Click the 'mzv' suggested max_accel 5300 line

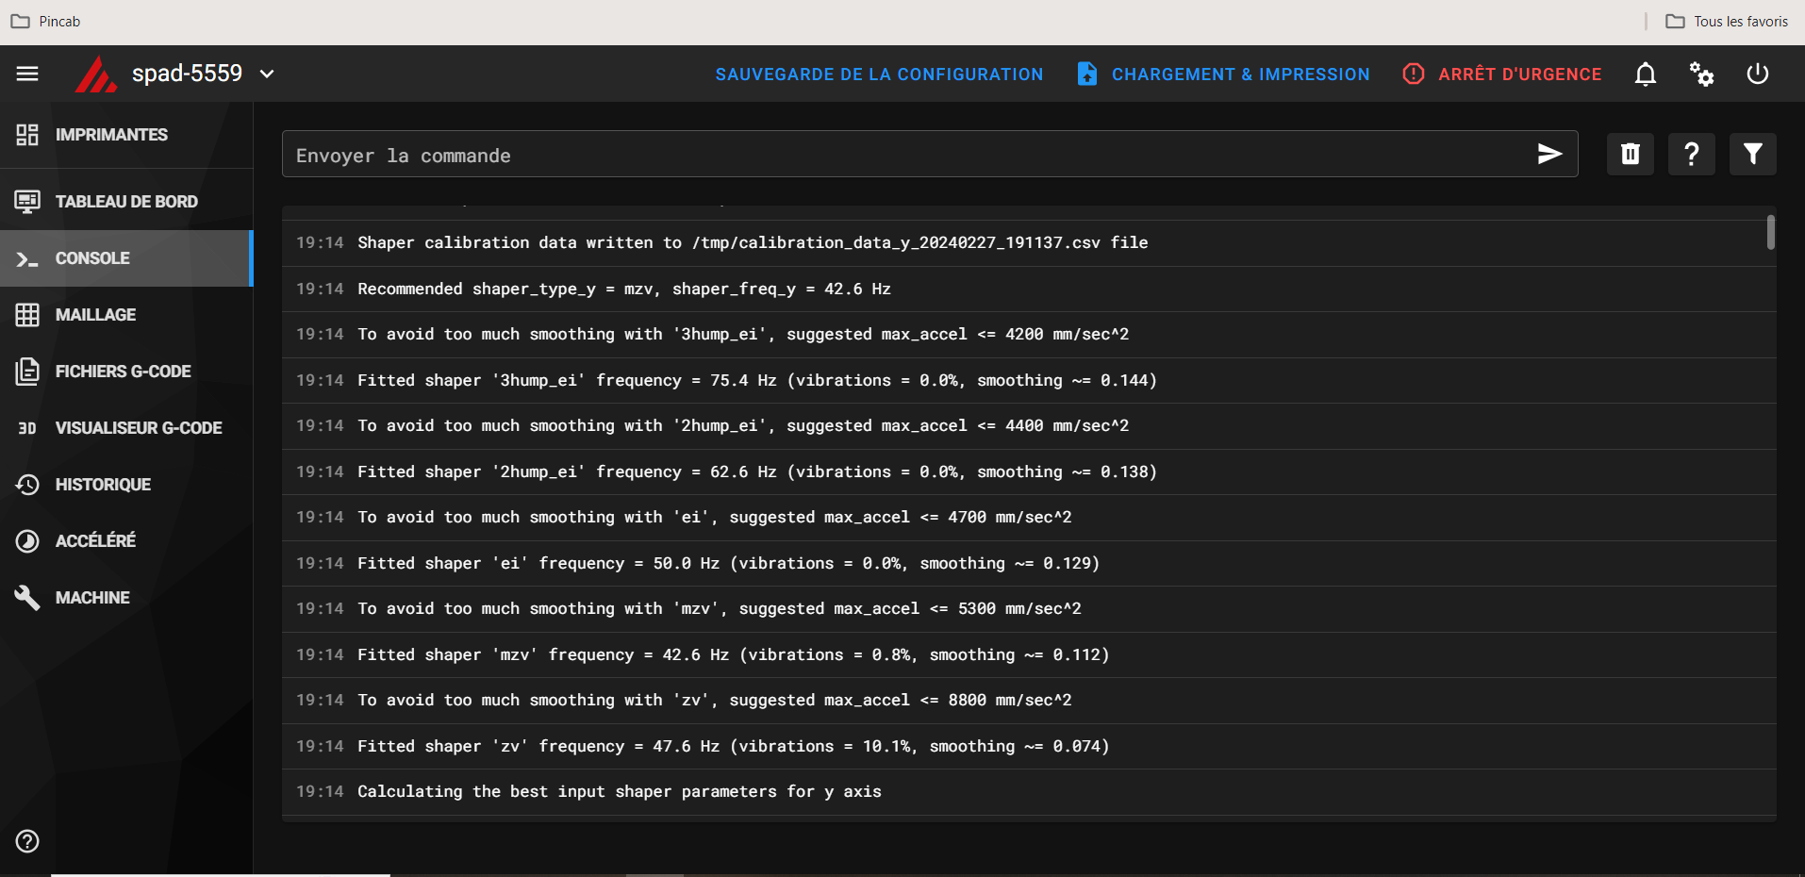(x=1029, y=609)
